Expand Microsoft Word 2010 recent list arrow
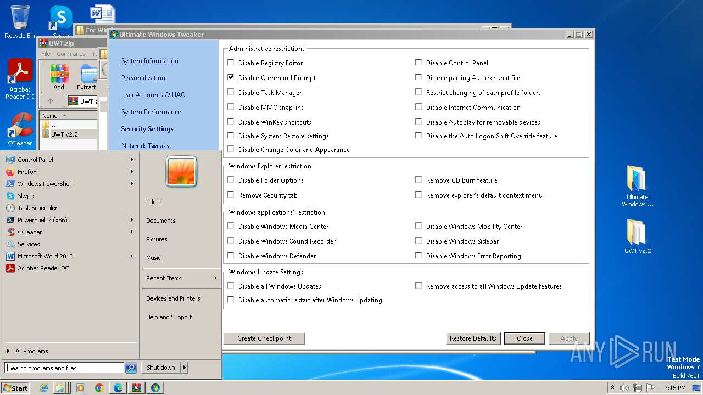 [132, 256]
